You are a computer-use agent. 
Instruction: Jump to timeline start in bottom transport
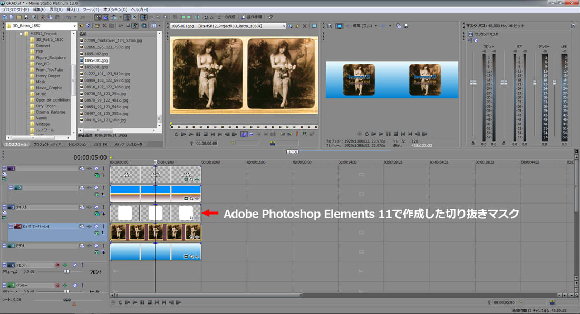click(157, 302)
